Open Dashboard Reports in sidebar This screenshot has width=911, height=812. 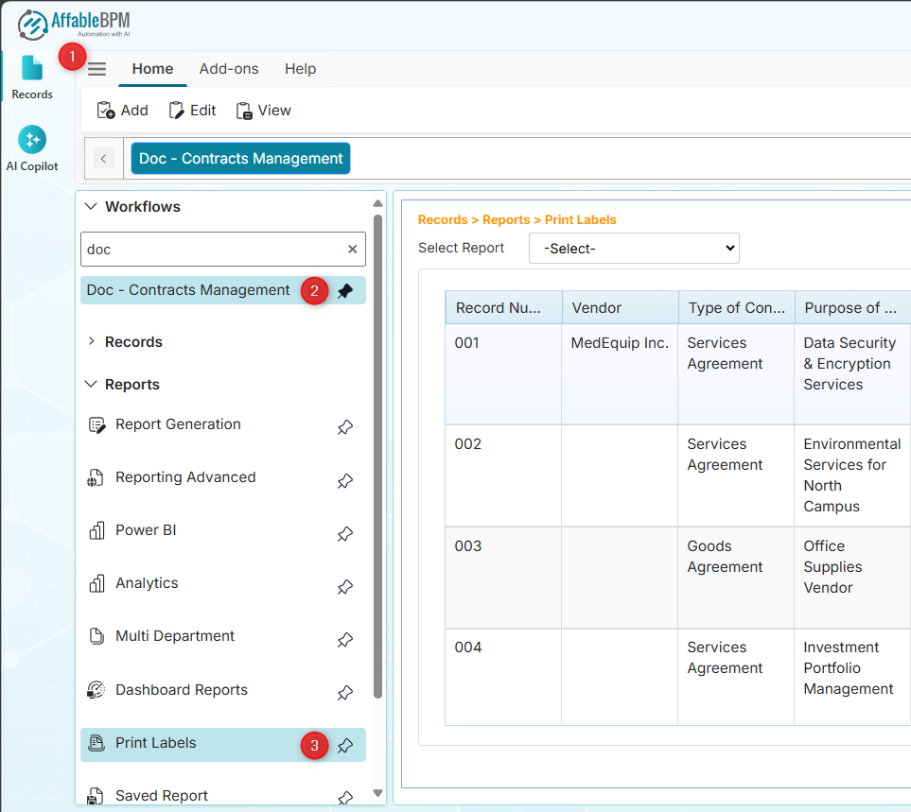point(181,690)
